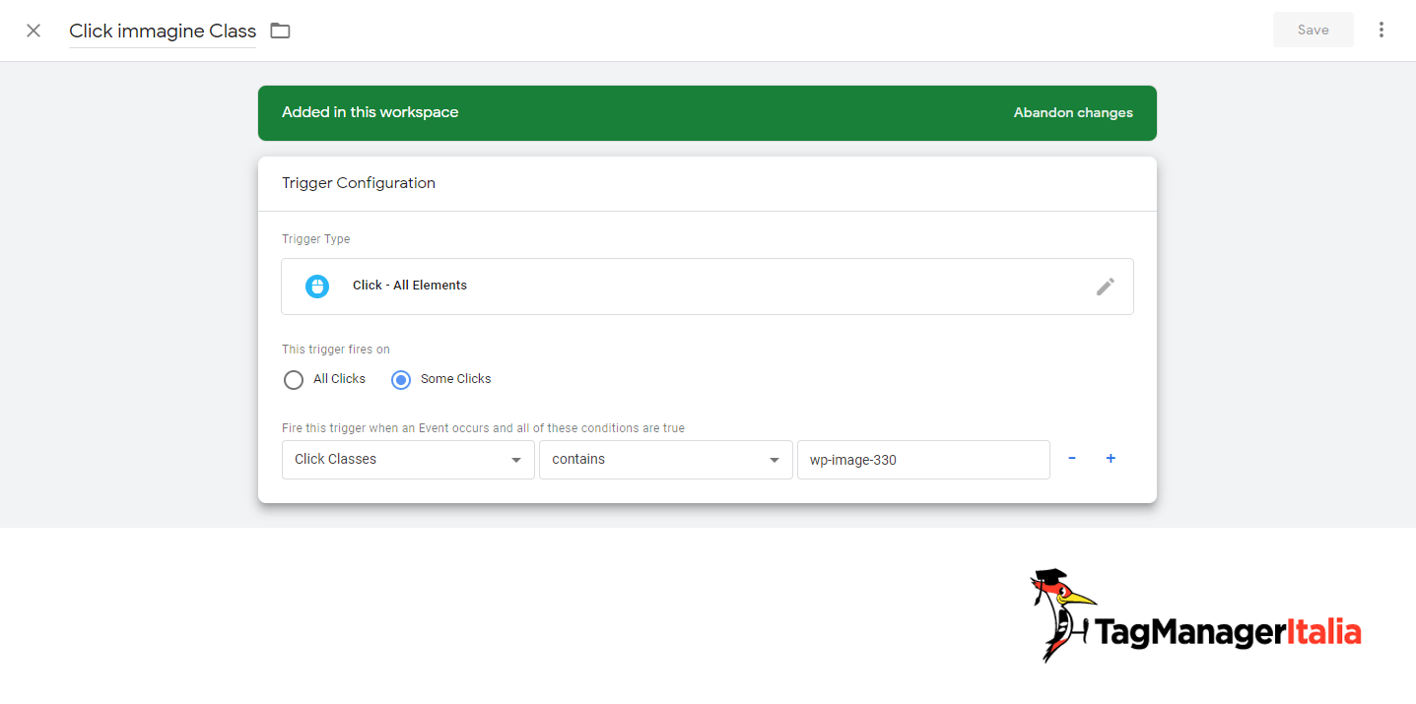This screenshot has height=704, width=1416.
Task: Open the contains operator dropdown
Action: point(666,460)
